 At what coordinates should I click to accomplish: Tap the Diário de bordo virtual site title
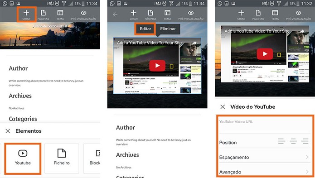pos(50,26)
